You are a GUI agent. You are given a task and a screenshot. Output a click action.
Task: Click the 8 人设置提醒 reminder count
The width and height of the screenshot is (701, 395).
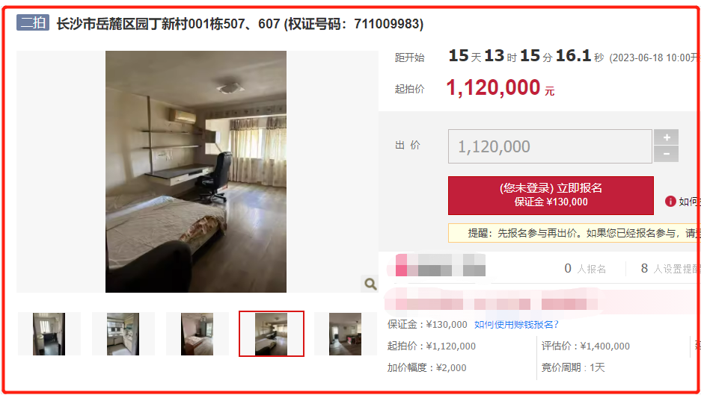(x=670, y=268)
